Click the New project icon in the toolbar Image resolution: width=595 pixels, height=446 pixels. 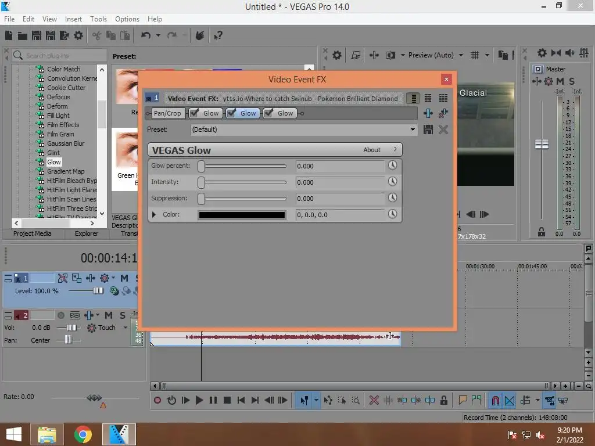click(x=9, y=35)
